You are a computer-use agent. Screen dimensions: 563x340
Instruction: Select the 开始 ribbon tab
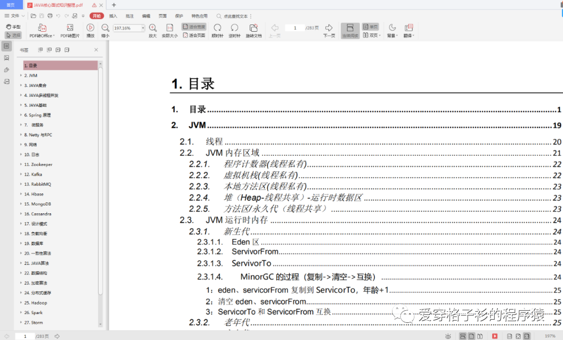(96, 16)
